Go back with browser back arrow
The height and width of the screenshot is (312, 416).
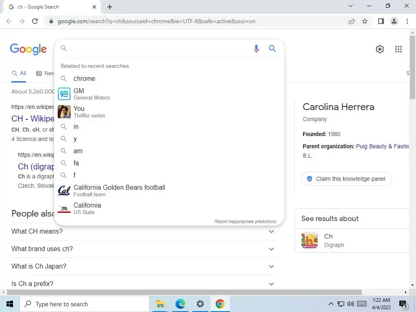point(9,21)
